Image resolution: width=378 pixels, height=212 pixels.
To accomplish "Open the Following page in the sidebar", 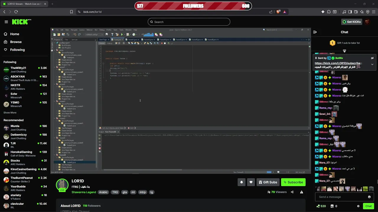I will pyautogui.click(x=14, y=50).
